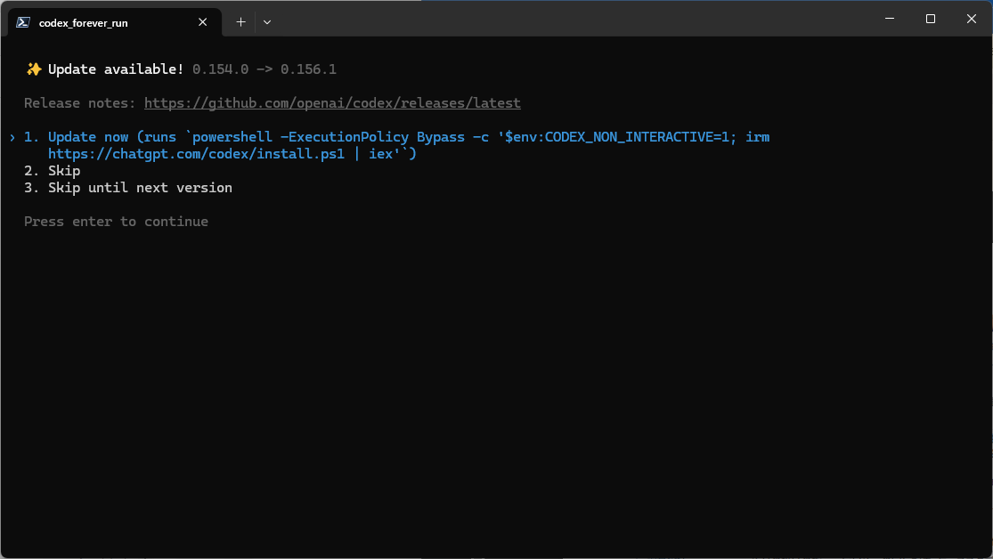Select 'Skip until next version' option

pyautogui.click(x=128, y=188)
